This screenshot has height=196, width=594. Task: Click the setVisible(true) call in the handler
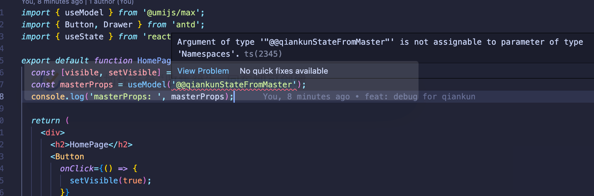[100, 180]
